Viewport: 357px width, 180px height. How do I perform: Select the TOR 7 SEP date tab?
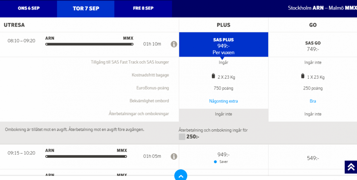point(86,8)
